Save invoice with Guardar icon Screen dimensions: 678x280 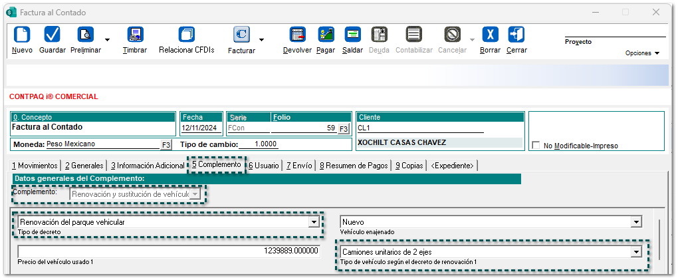click(x=52, y=35)
